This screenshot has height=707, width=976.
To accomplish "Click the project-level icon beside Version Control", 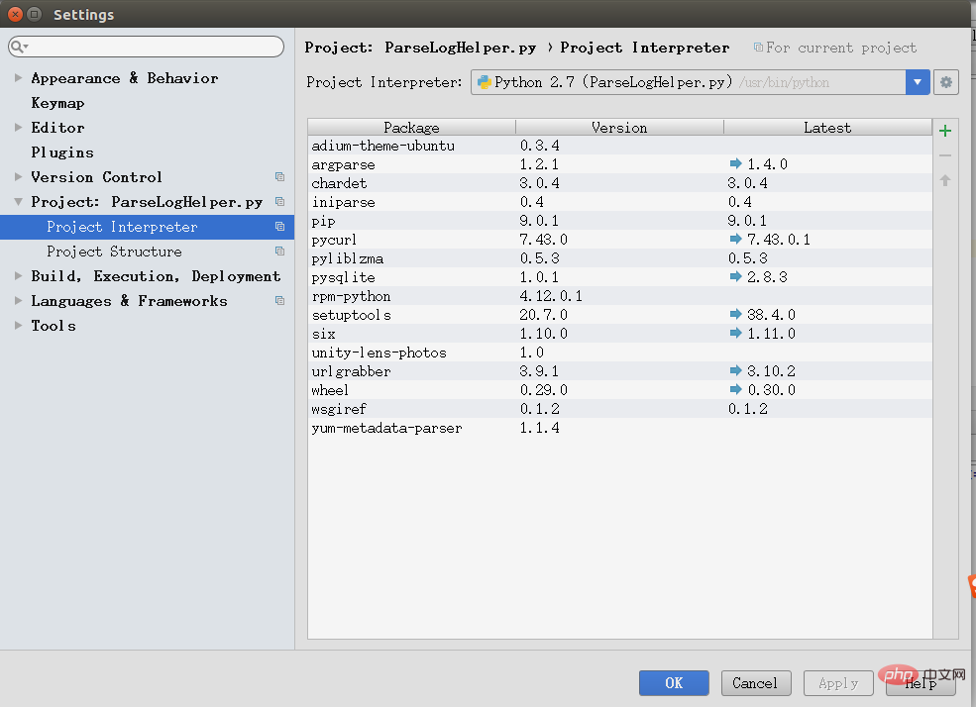I will pos(279,177).
